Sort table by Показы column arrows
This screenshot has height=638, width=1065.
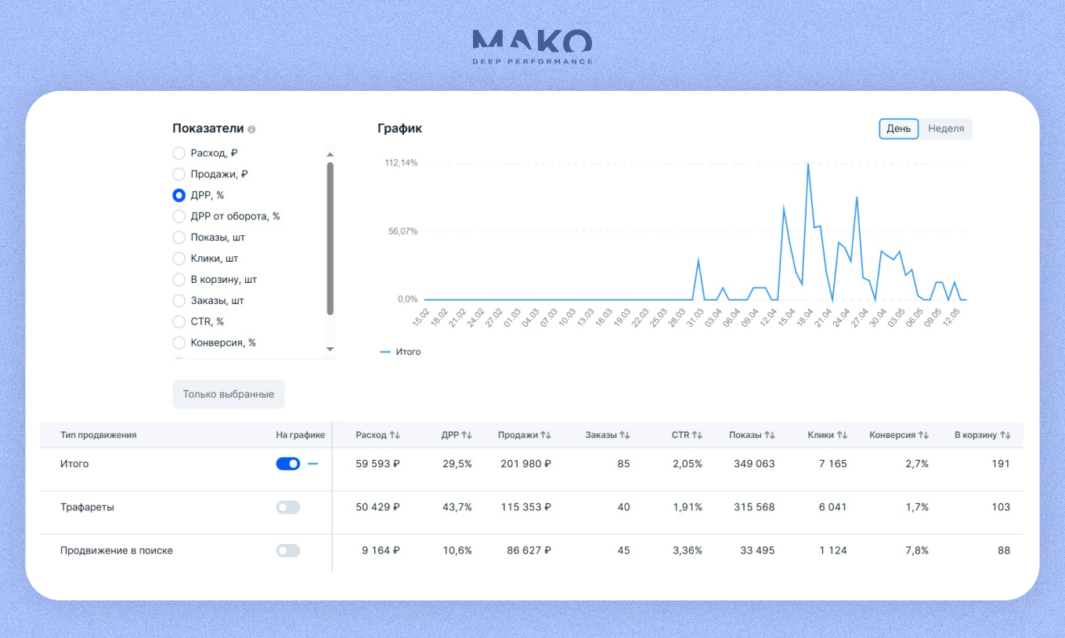point(770,435)
